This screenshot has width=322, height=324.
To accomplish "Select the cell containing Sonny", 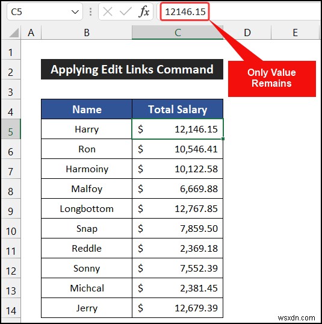I will pos(87,268).
